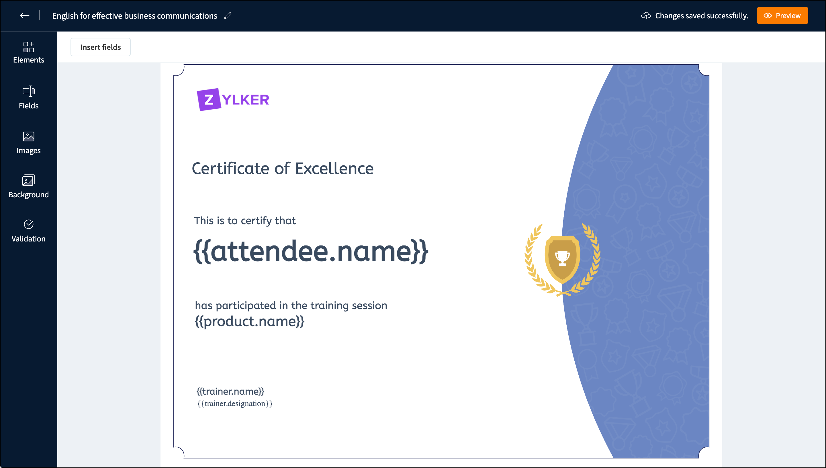Click the 'has participated in the training session' line
The image size is (826, 468).
[x=291, y=305]
